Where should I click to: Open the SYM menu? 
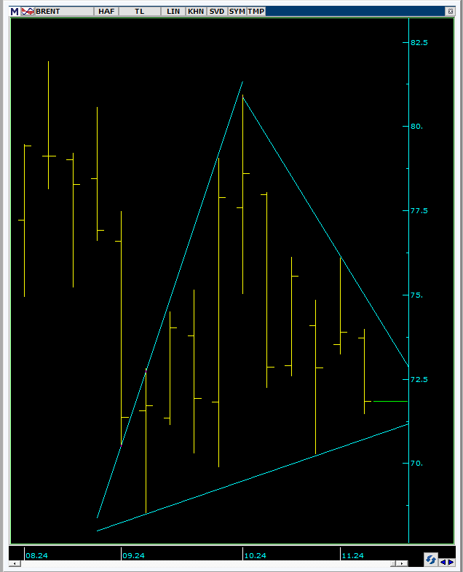click(x=237, y=12)
